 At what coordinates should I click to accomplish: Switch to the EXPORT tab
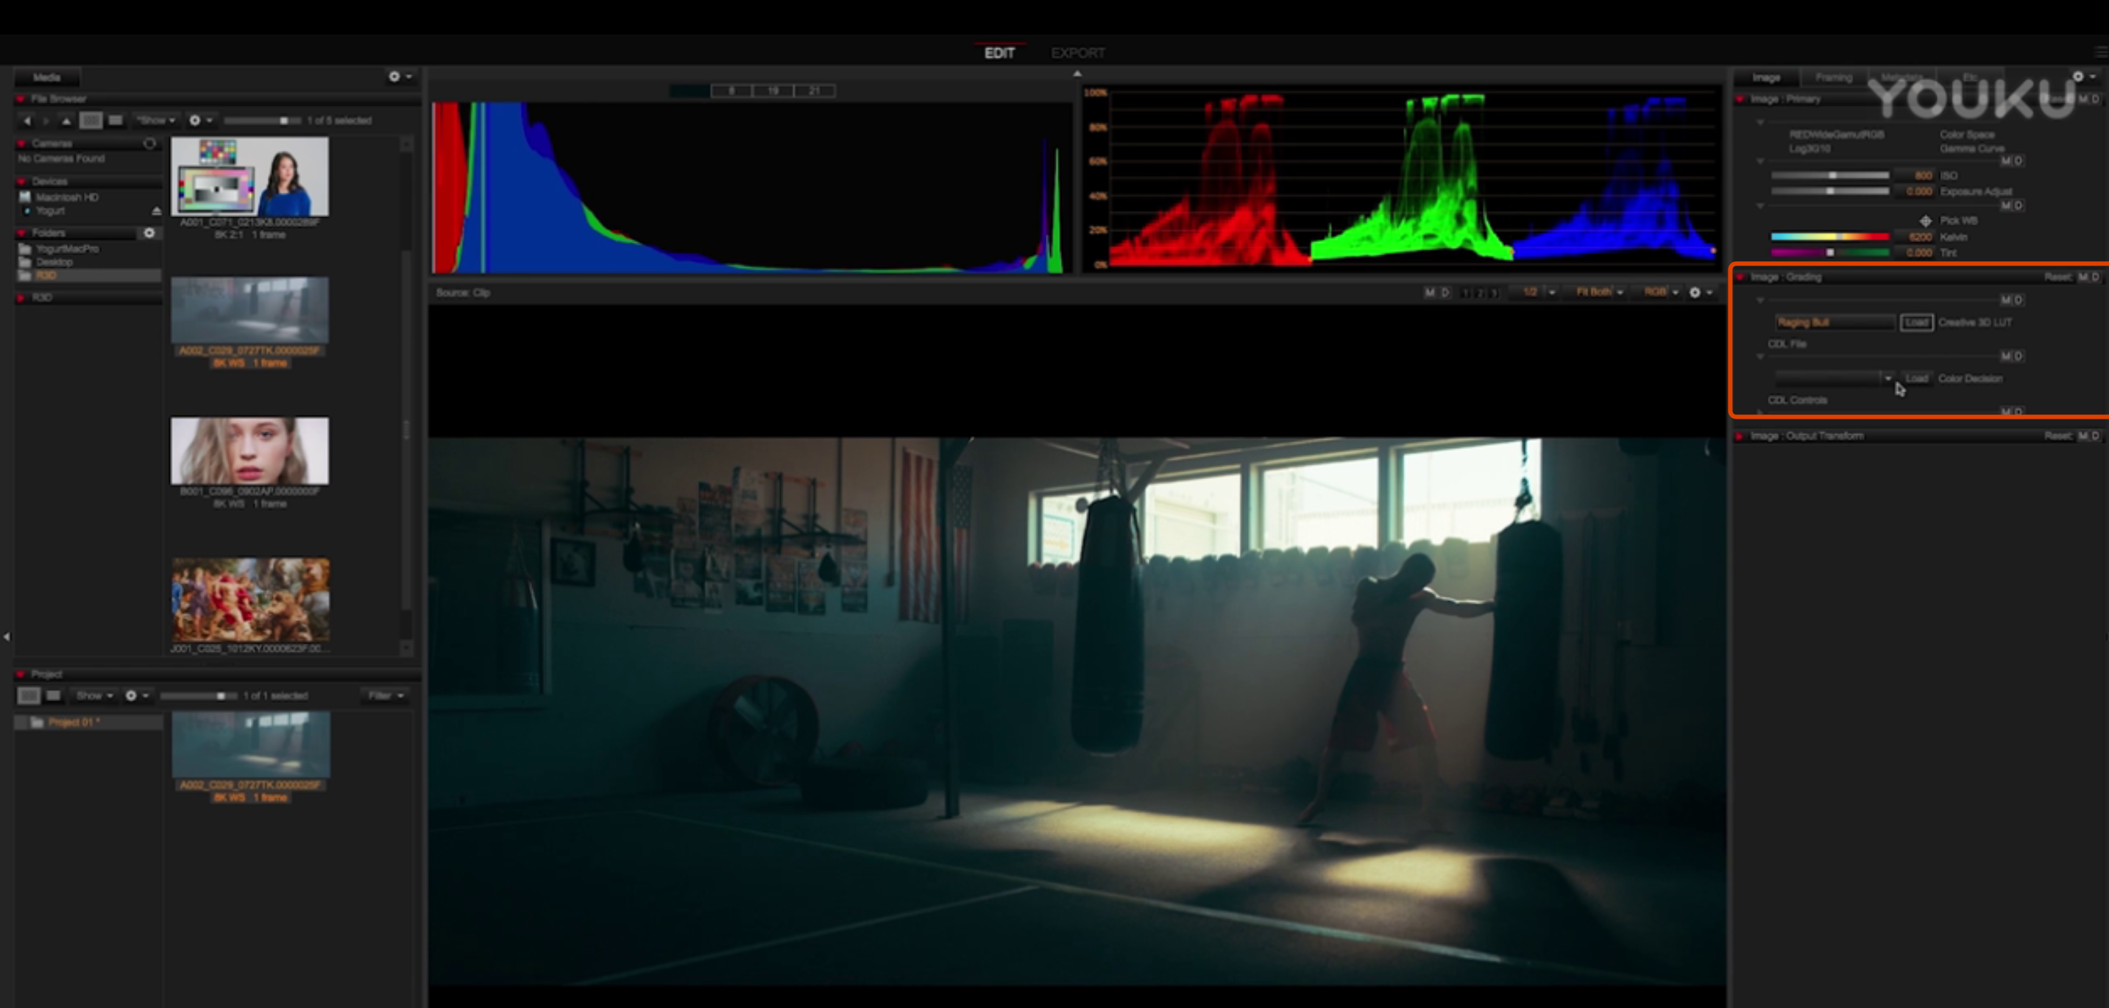[1077, 53]
